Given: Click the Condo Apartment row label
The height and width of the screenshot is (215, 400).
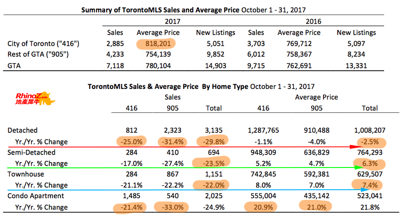Looking at the screenshot, I should (36, 196).
